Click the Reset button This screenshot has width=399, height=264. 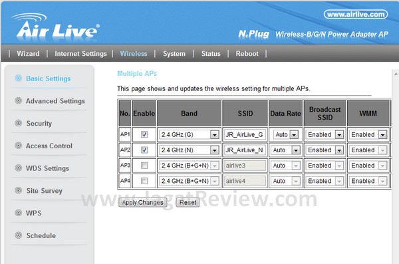coord(188,202)
